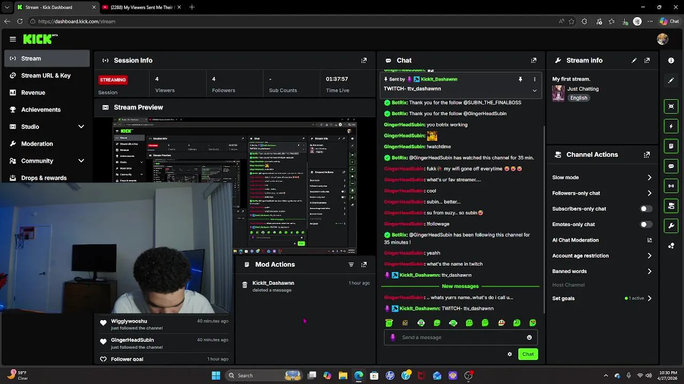The height and width of the screenshot is (384, 684).
Task: Toggle the note widget in the right rail
Action: point(671,146)
